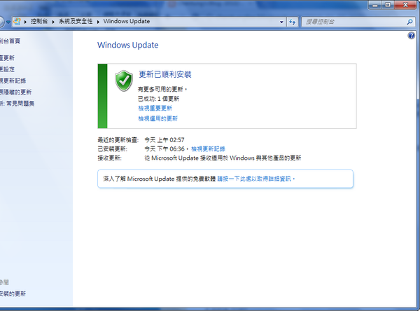Select 控制台 in the breadcrumb path
Screen dimensions: 420x311
pyautogui.click(x=39, y=22)
